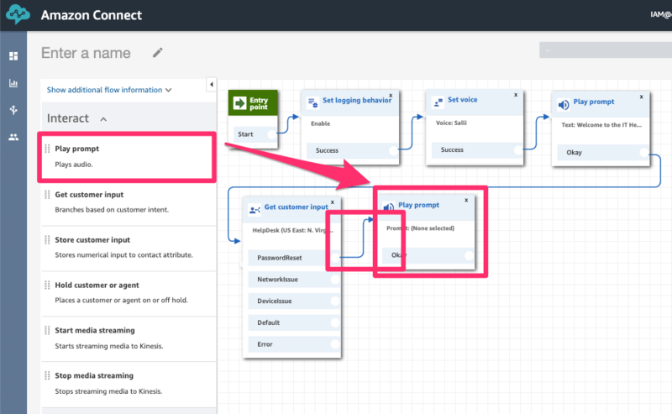
Task: Select Get customer input in Interact palette
Action: [129, 202]
